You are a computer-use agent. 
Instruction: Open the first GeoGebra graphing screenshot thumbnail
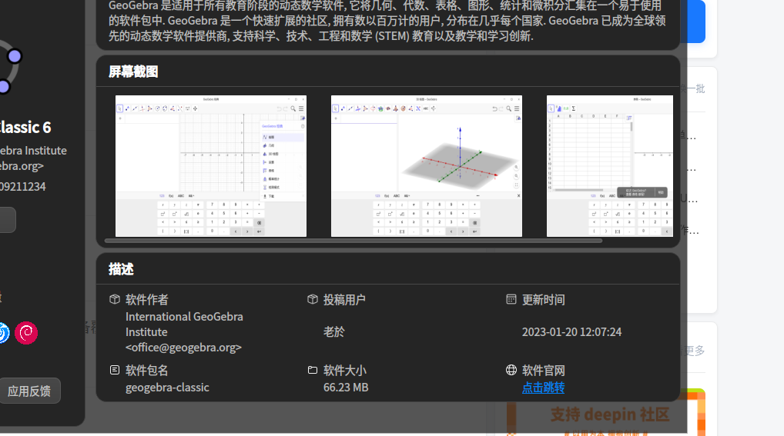211,166
